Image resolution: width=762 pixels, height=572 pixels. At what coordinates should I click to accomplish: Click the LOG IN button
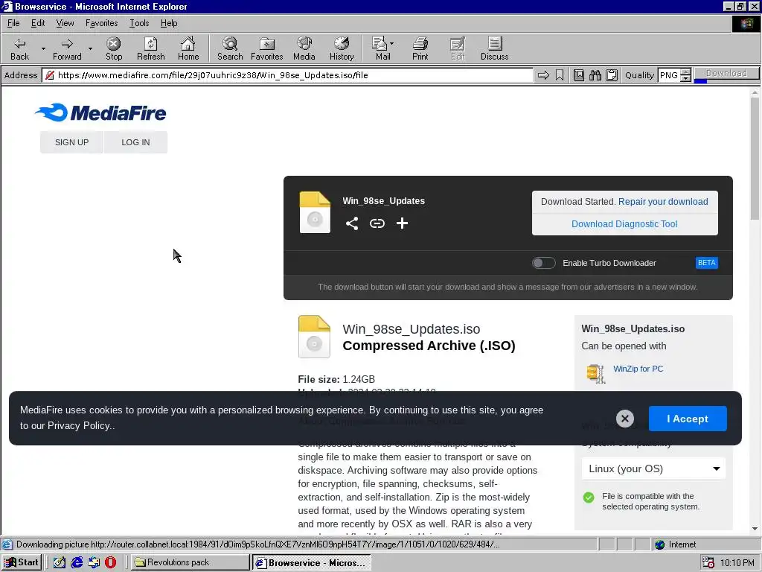coord(135,142)
